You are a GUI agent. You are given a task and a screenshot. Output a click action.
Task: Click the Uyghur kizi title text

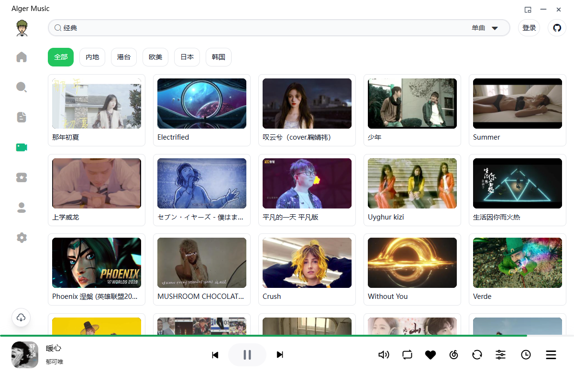tap(387, 217)
